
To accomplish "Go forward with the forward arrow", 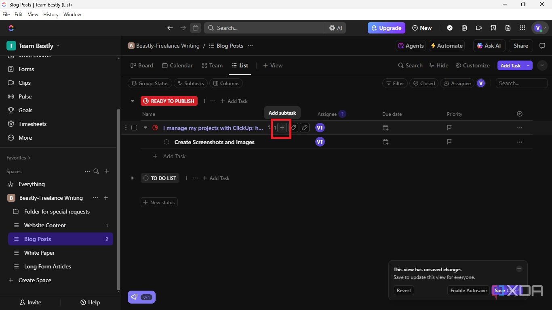I will click(x=183, y=28).
